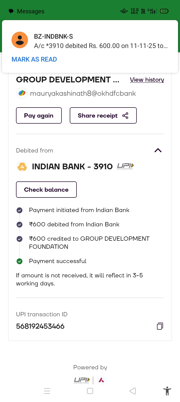Viewport: 180px width, 402px height.
Task: Tap the Google Pay logo beside UPI address
Action: [22, 93]
